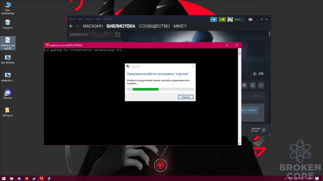Switch Steam to Big Picture mode
Image resolution: width=323 pixels, height=181 pixels.
(x=250, y=20)
